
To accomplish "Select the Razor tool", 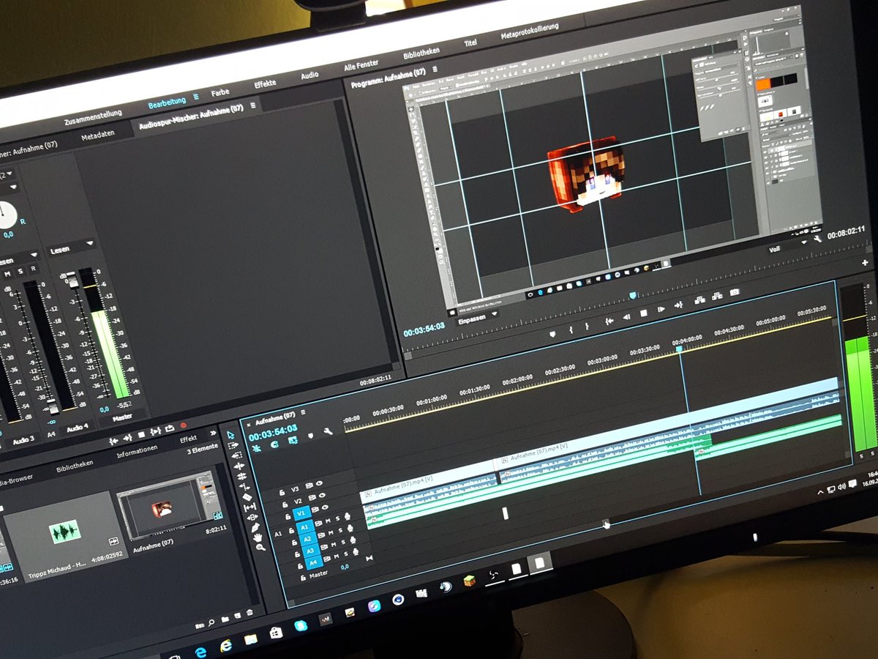I will [x=247, y=497].
